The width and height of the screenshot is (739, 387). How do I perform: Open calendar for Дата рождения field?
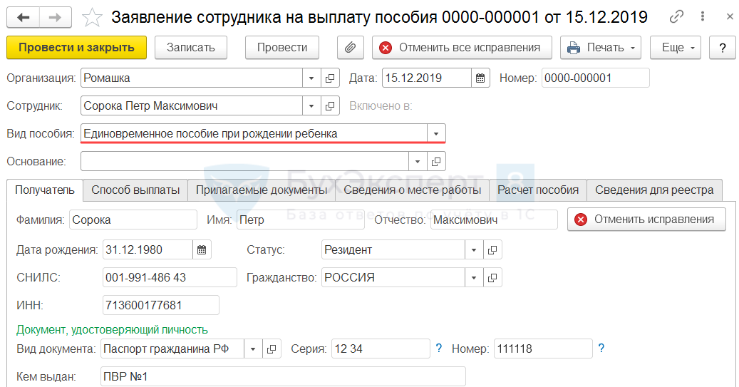coord(202,249)
